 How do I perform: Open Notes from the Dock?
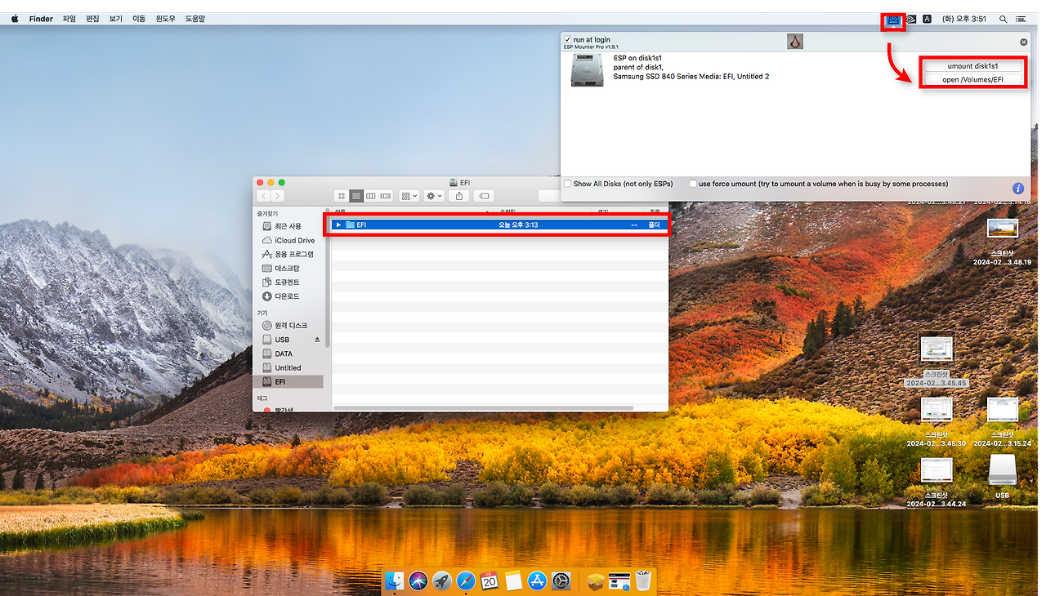[513, 580]
